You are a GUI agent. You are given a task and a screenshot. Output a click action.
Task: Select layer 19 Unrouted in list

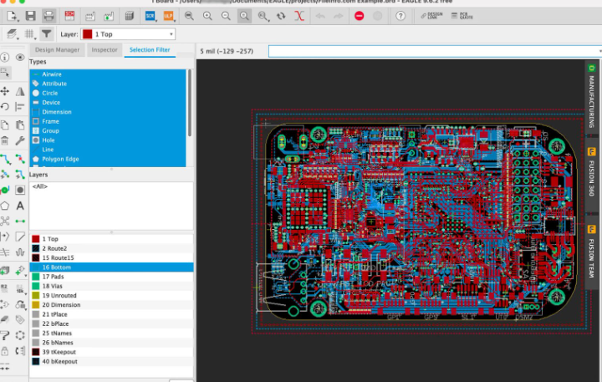[x=111, y=295]
